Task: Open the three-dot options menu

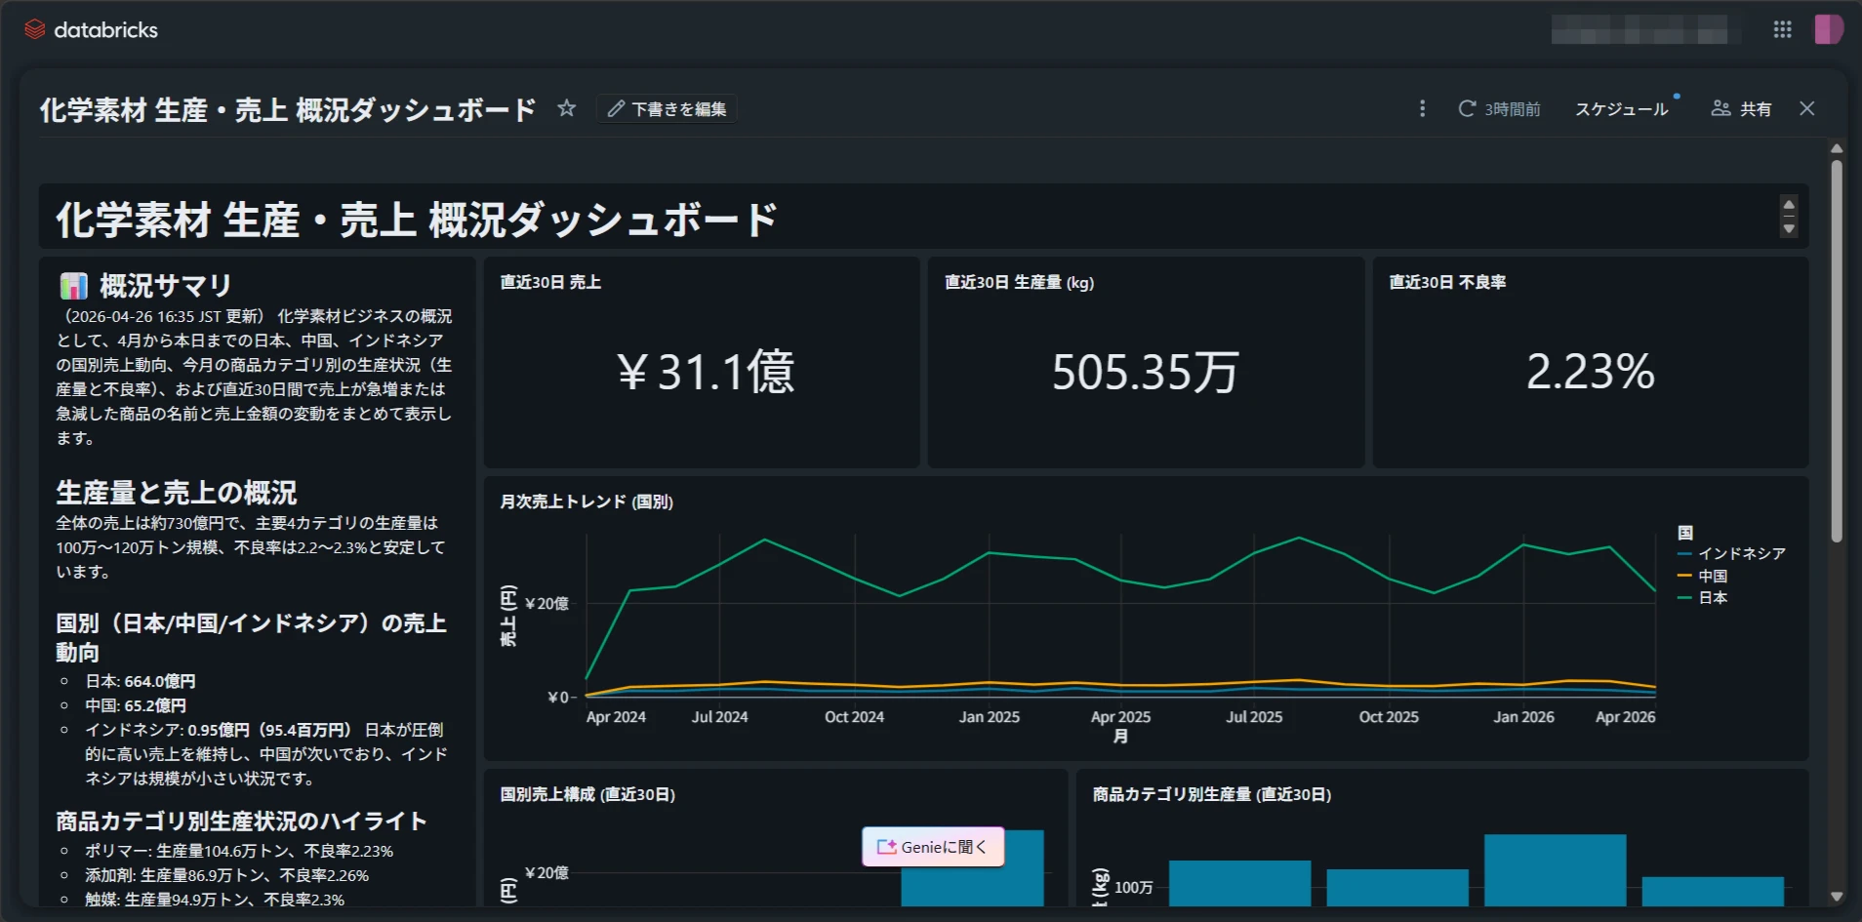Action: click(1422, 108)
